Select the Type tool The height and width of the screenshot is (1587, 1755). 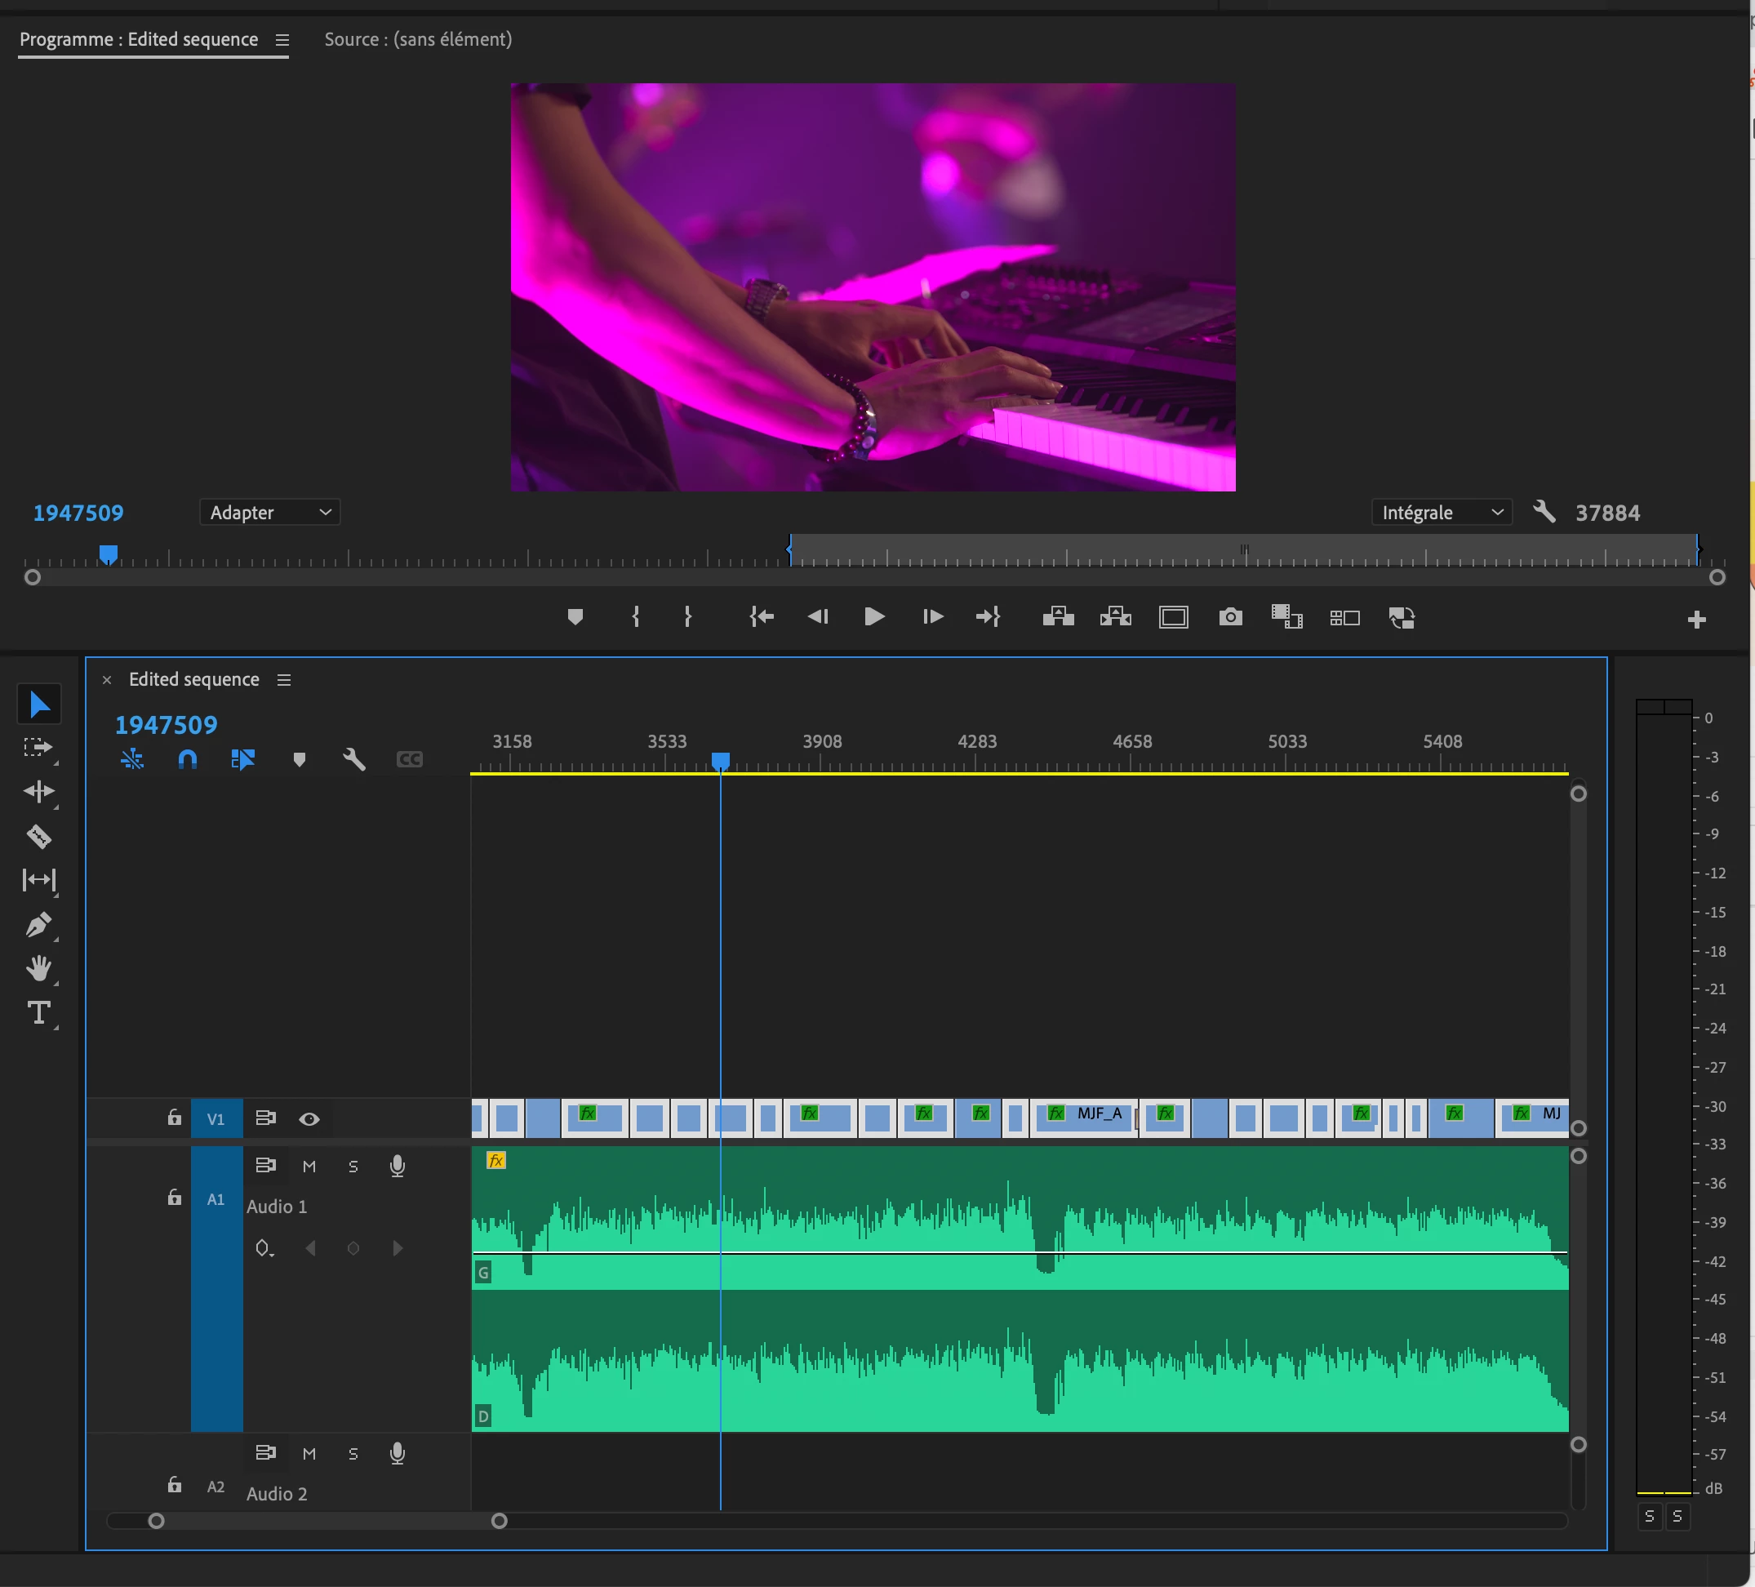(x=38, y=1012)
